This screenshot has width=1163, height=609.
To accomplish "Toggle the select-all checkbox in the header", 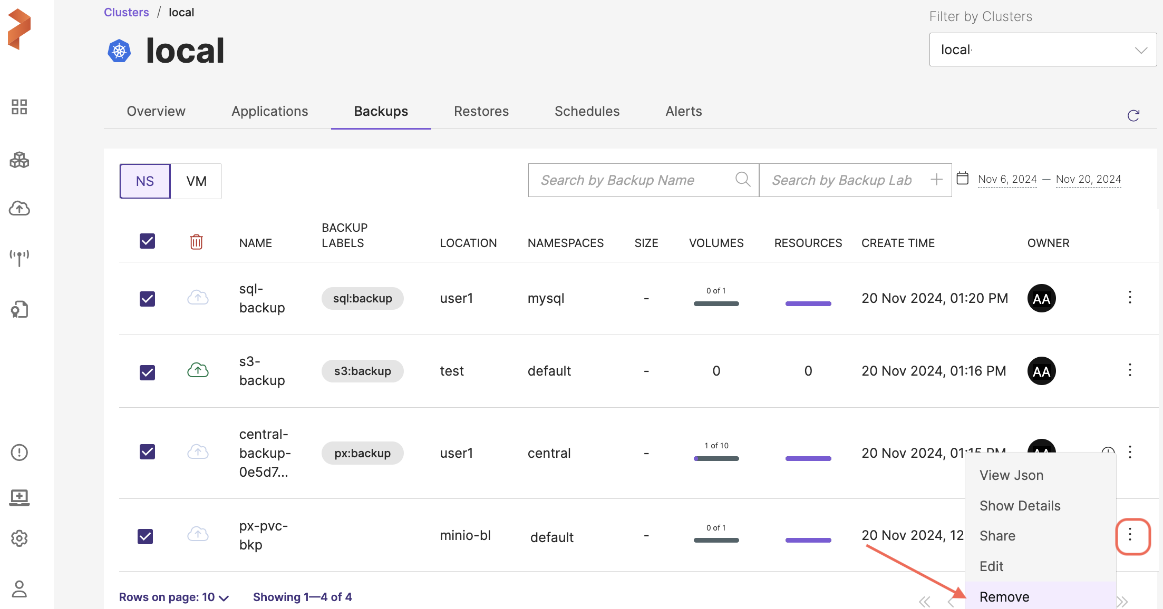I will tap(147, 241).
